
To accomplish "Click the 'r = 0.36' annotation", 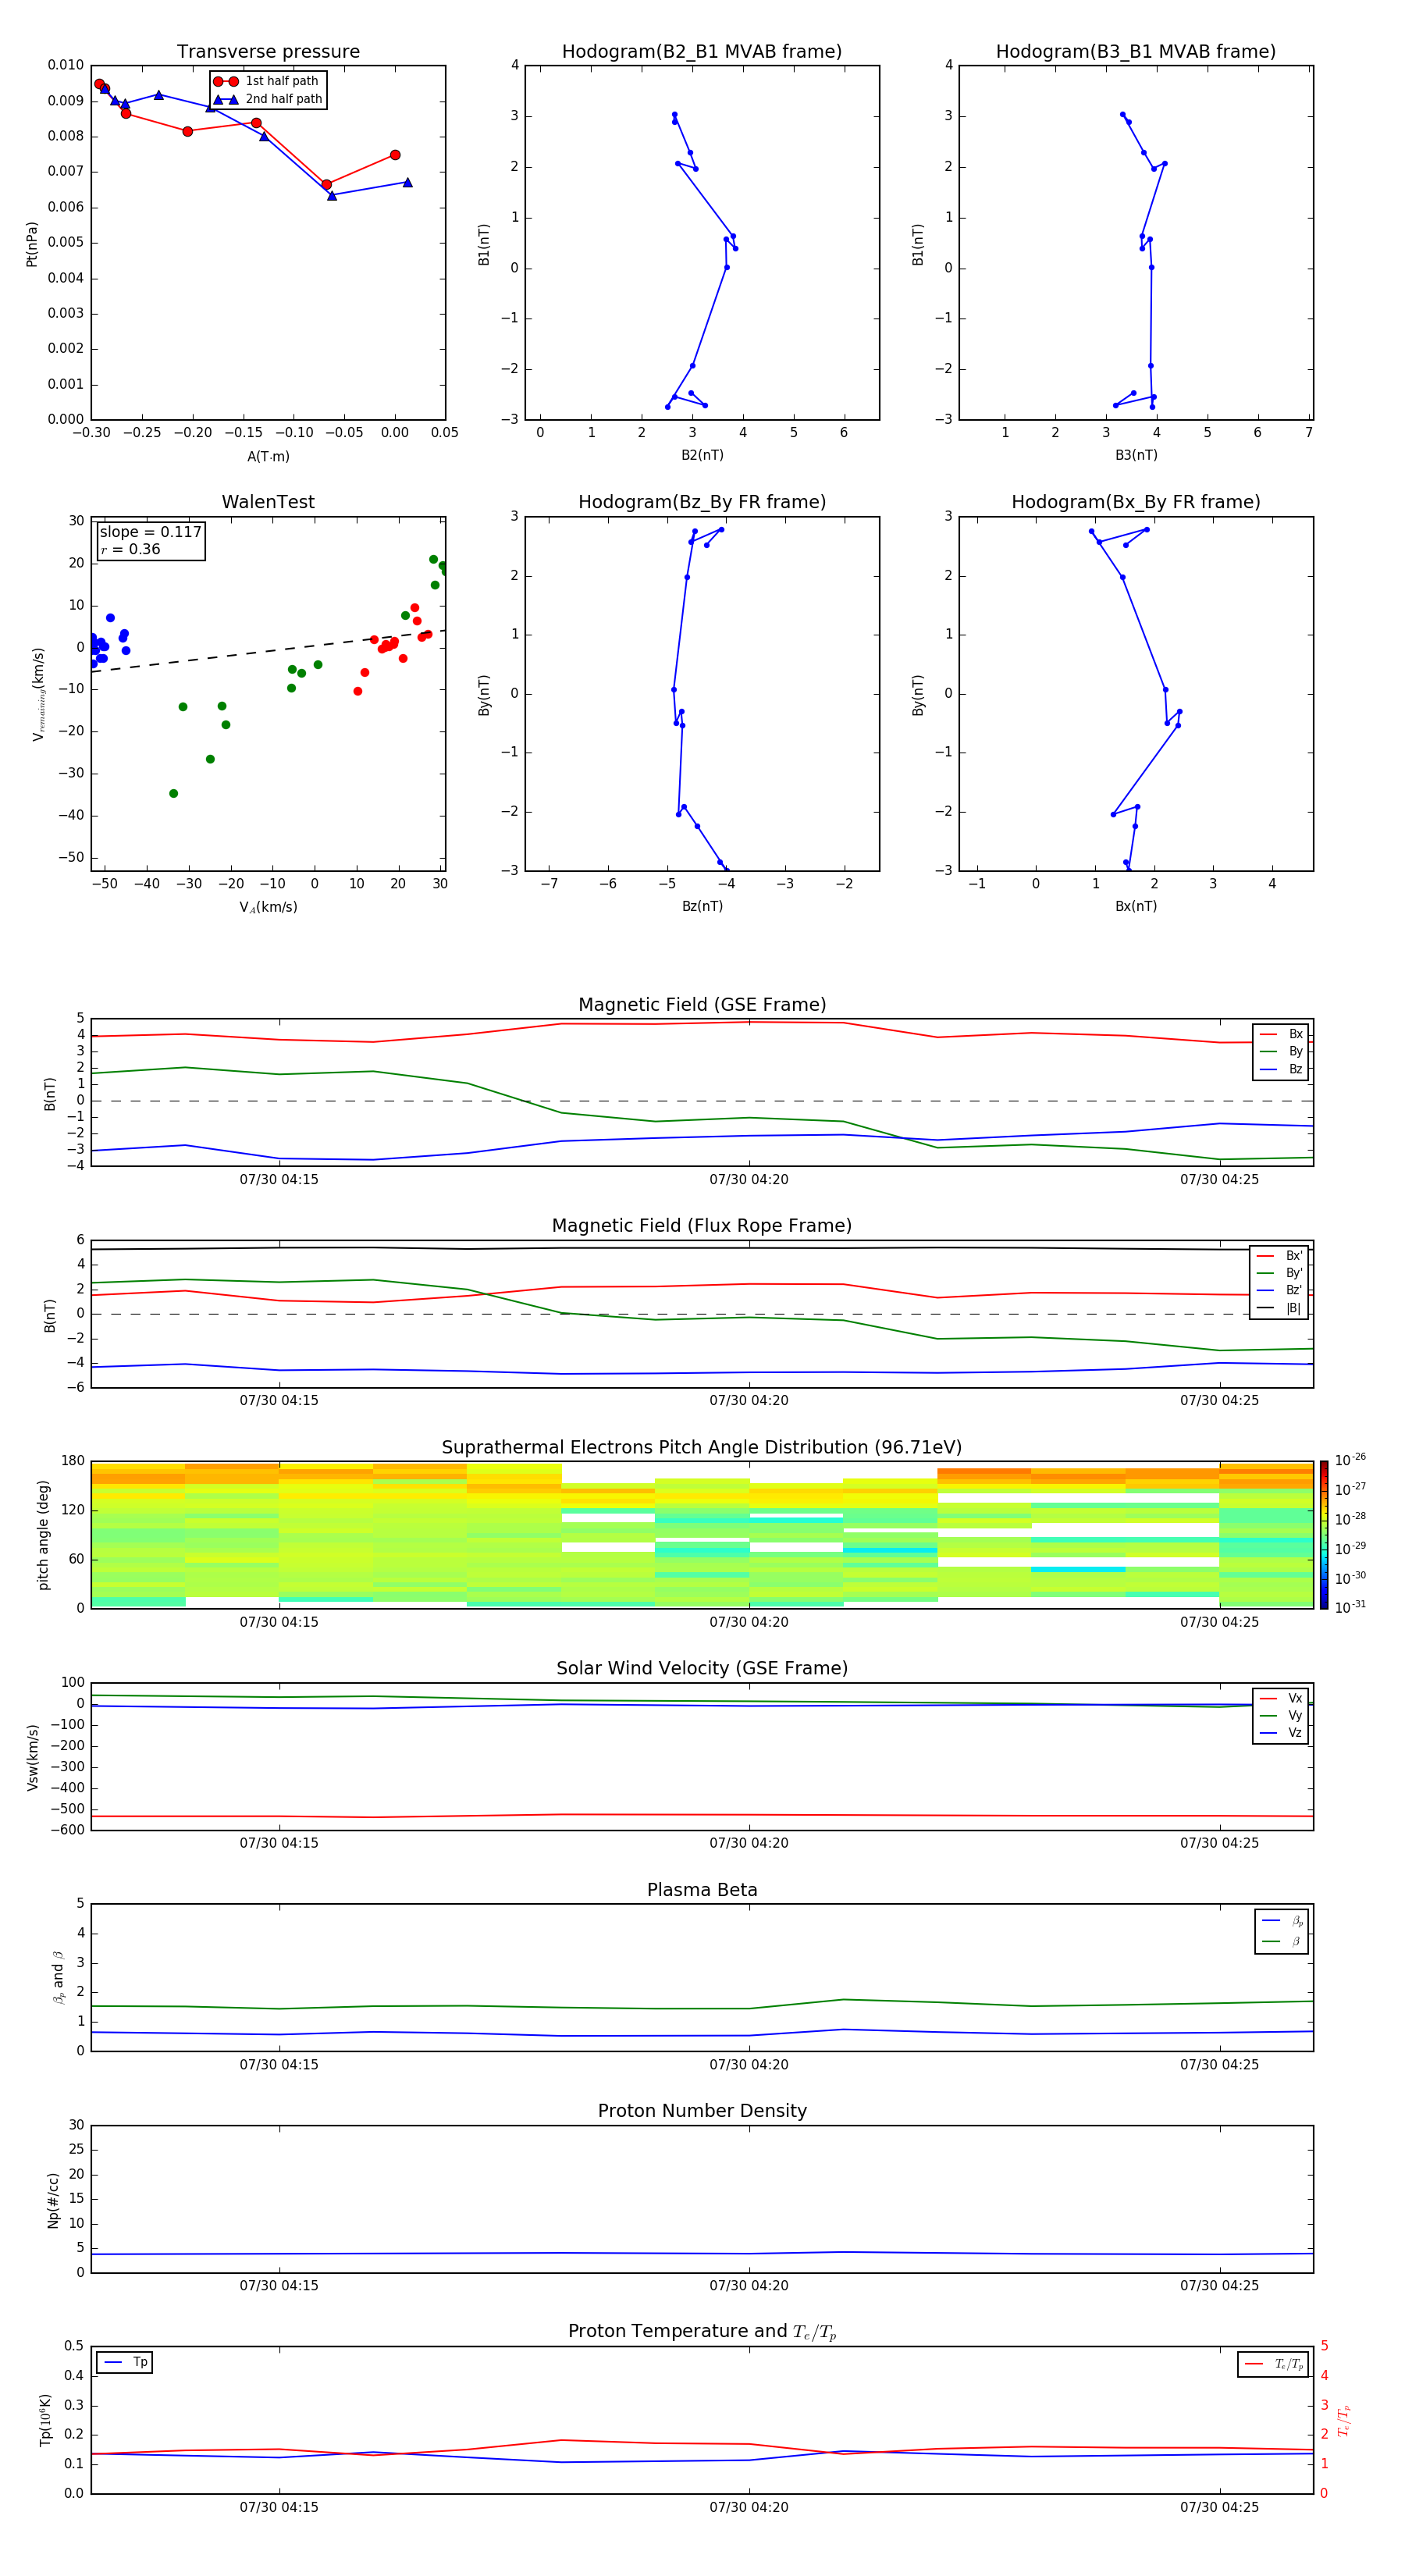I will (130, 549).
